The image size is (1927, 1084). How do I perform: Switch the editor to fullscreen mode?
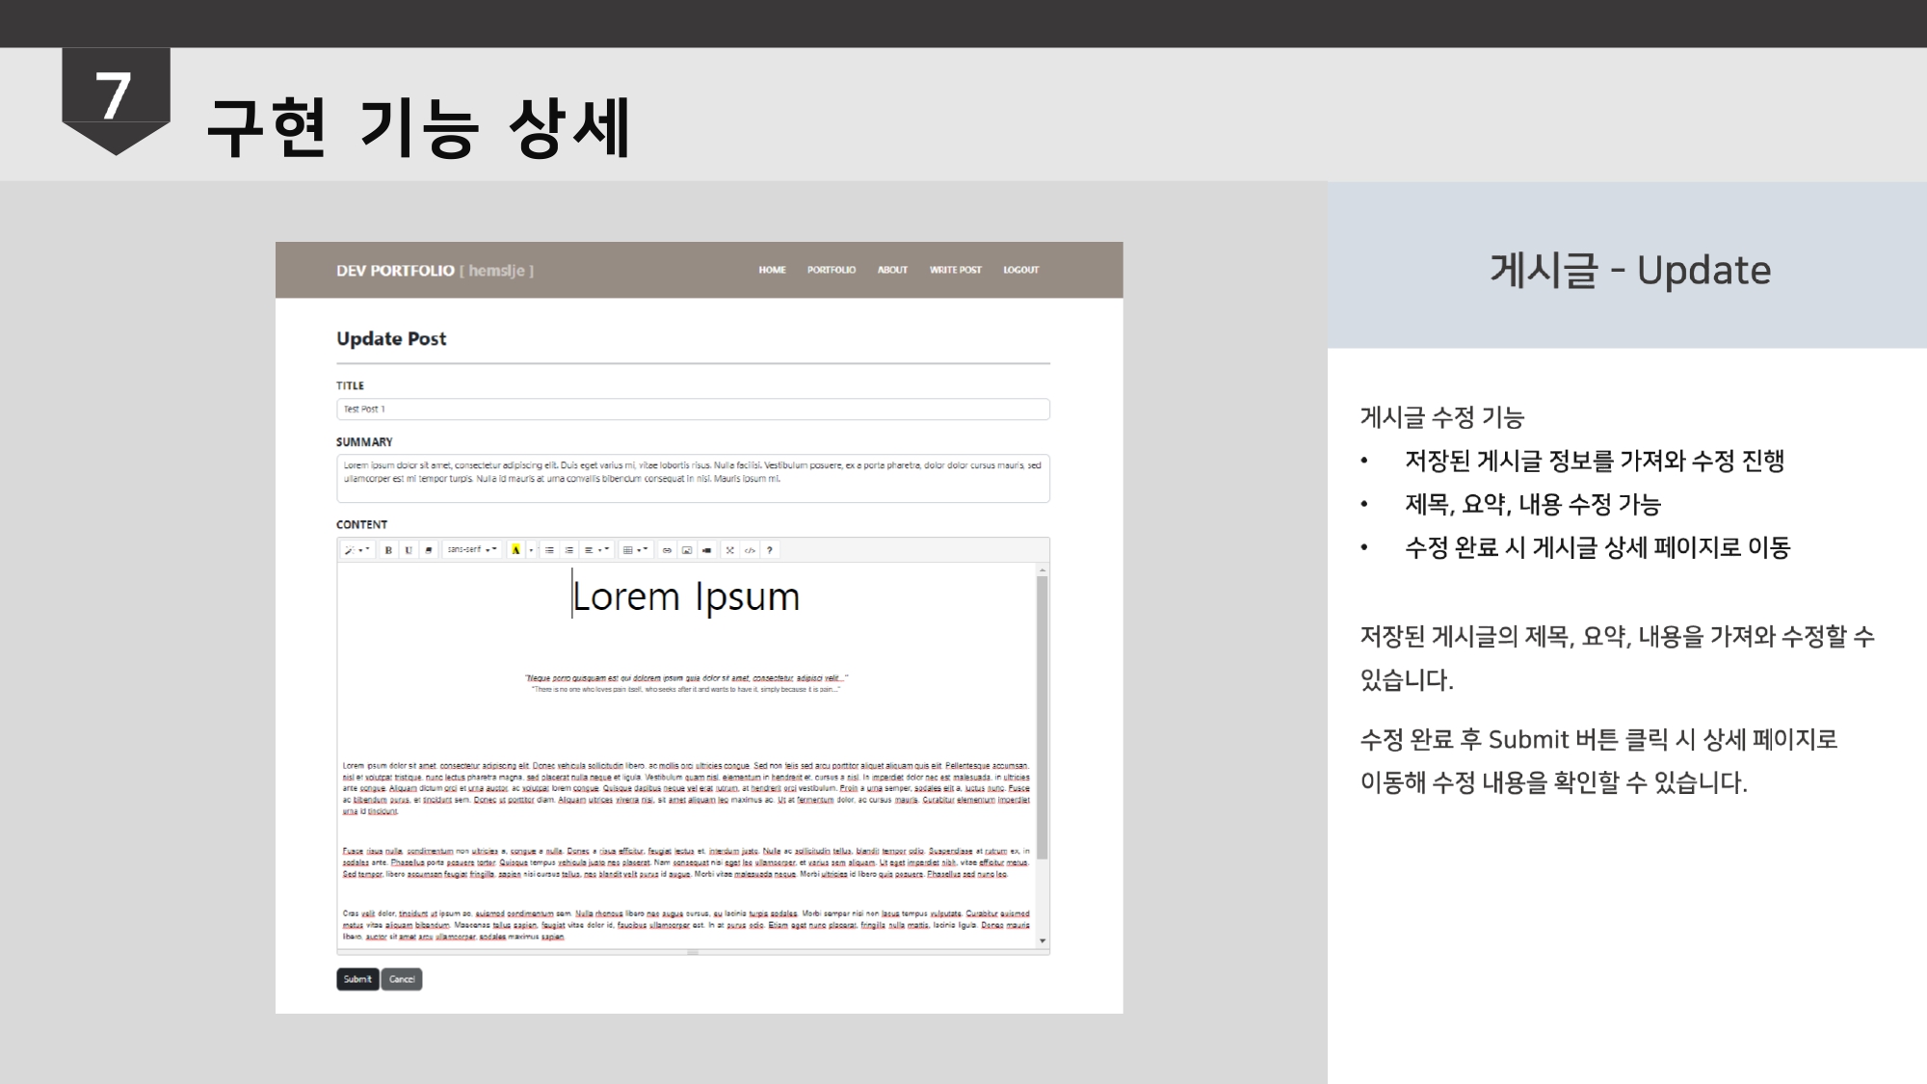point(729,550)
